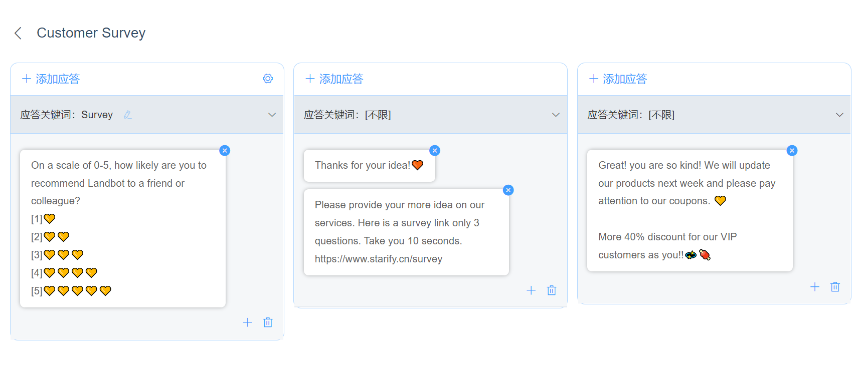Click the [1] single-heart rating line

pos(43,219)
